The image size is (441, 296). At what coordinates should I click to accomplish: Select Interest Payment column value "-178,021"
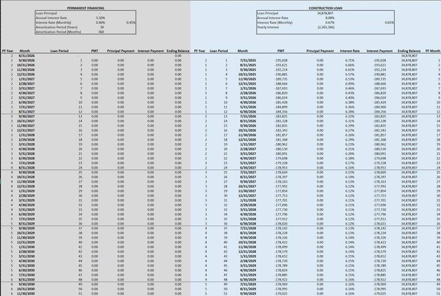tap(380, 224)
